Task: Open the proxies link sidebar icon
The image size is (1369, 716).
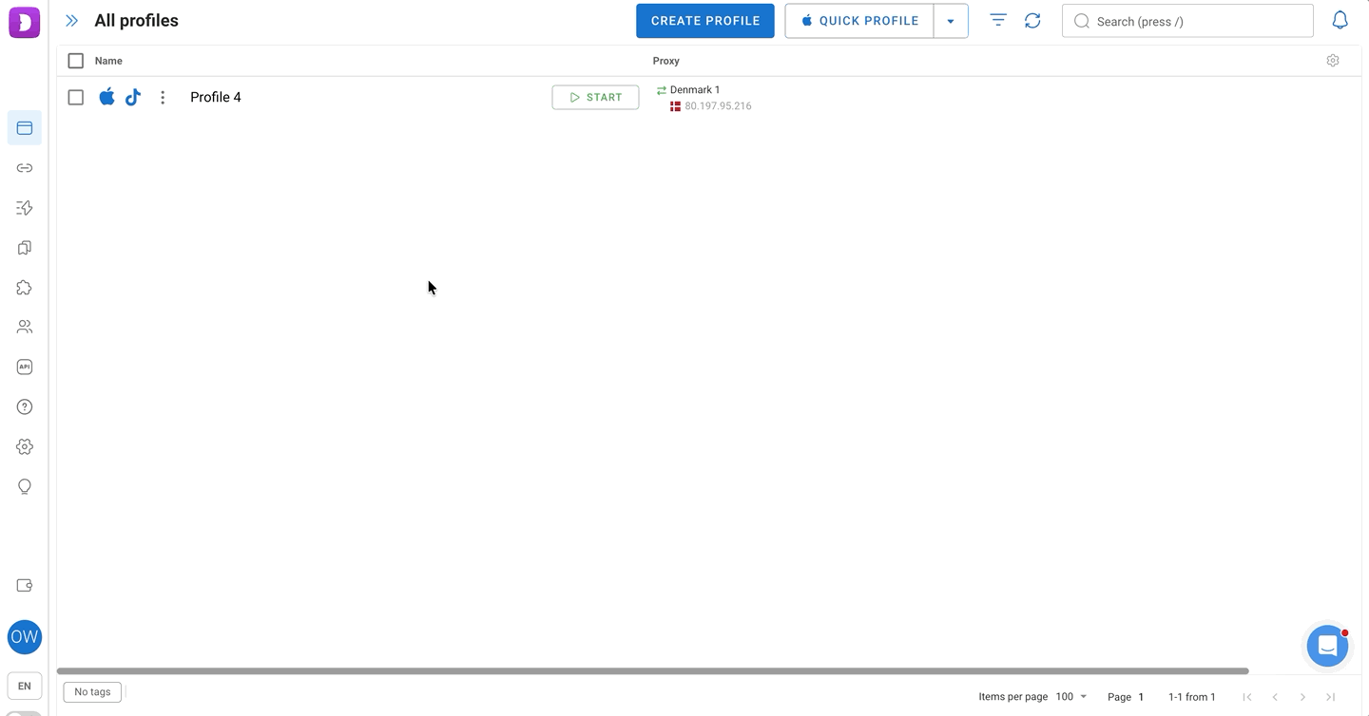Action: pos(25,168)
